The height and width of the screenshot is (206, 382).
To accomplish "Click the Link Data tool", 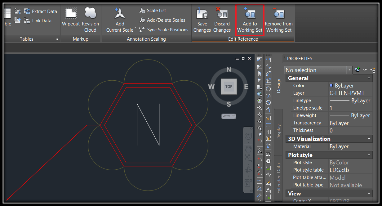I will tap(38, 21).
